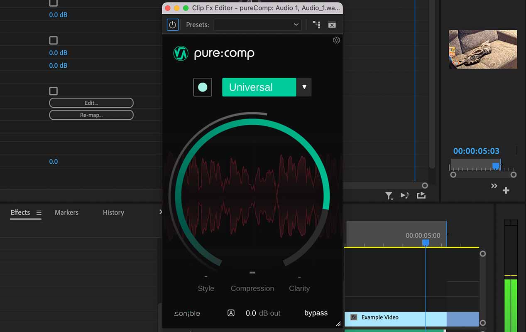Click the export share icon
Screen dimensions: 526x332
coord(421,195)
